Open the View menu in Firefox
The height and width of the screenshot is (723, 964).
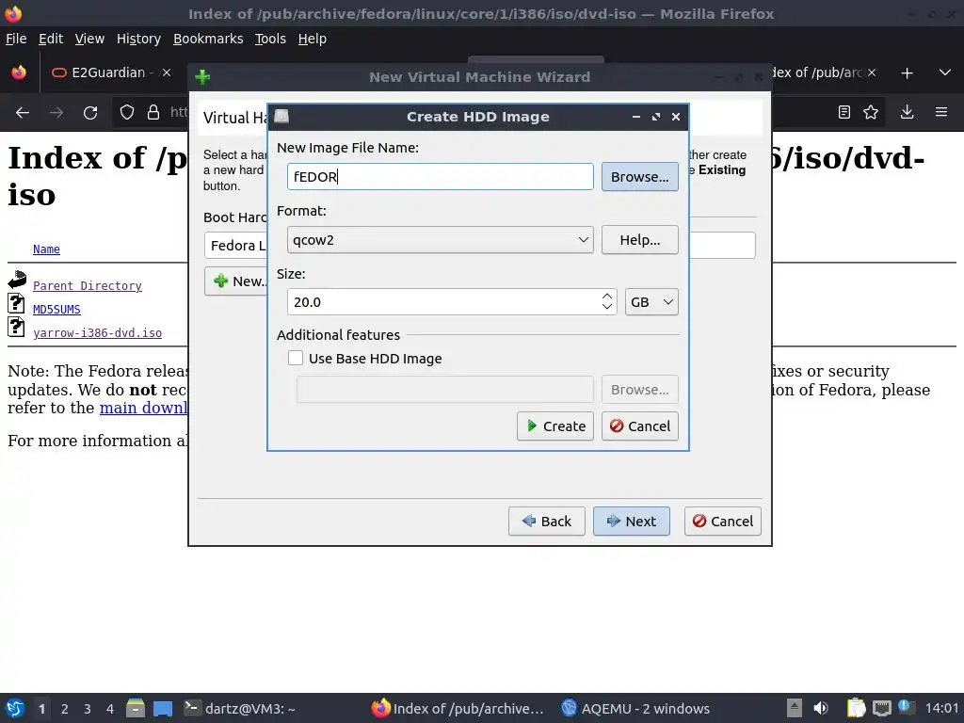coord(89,39)
